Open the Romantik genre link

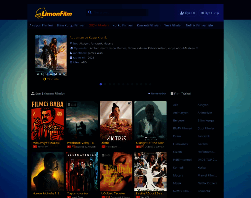[204, 191]
